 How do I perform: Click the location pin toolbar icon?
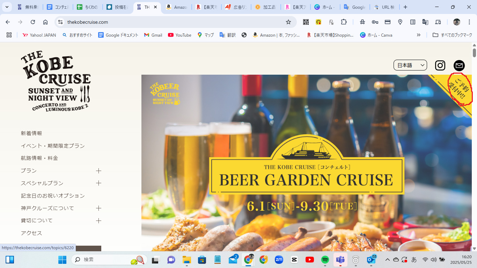(x=400, y=22)
